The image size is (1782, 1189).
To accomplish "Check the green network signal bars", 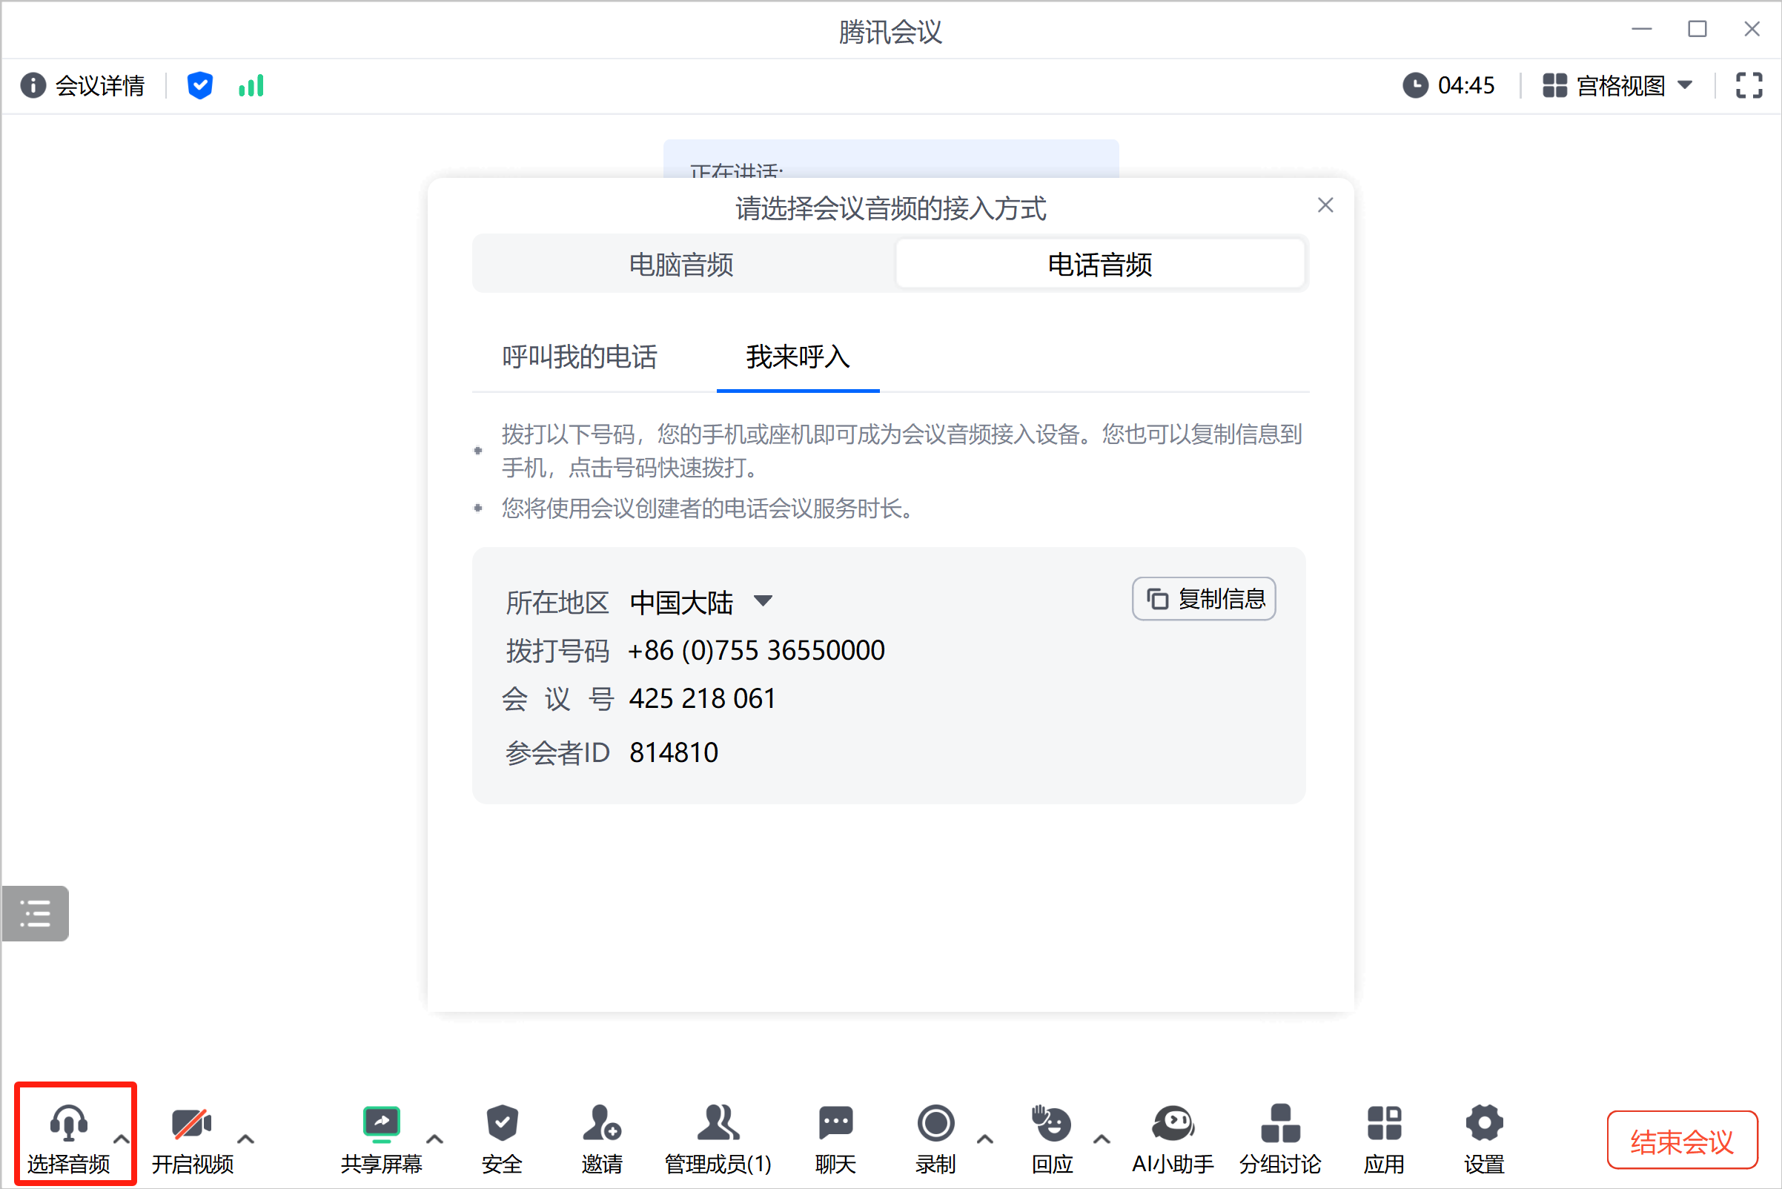I will pos(251,86).
